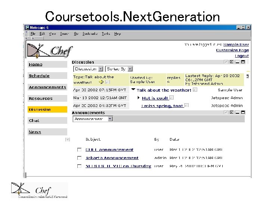Maximize the Discussion panel

243,62
